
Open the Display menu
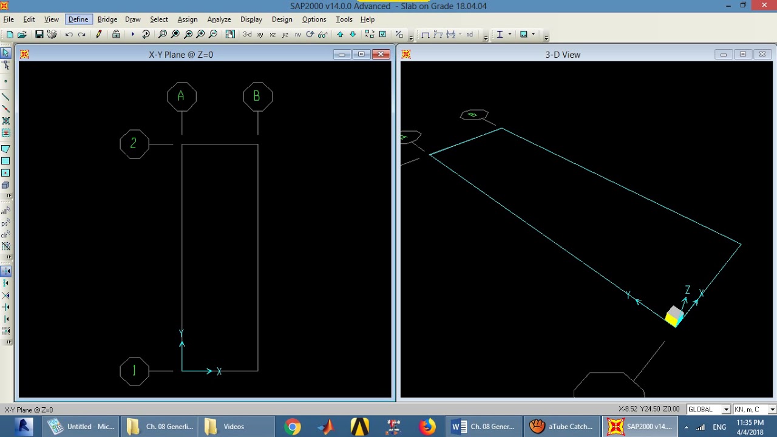point(251,19)
